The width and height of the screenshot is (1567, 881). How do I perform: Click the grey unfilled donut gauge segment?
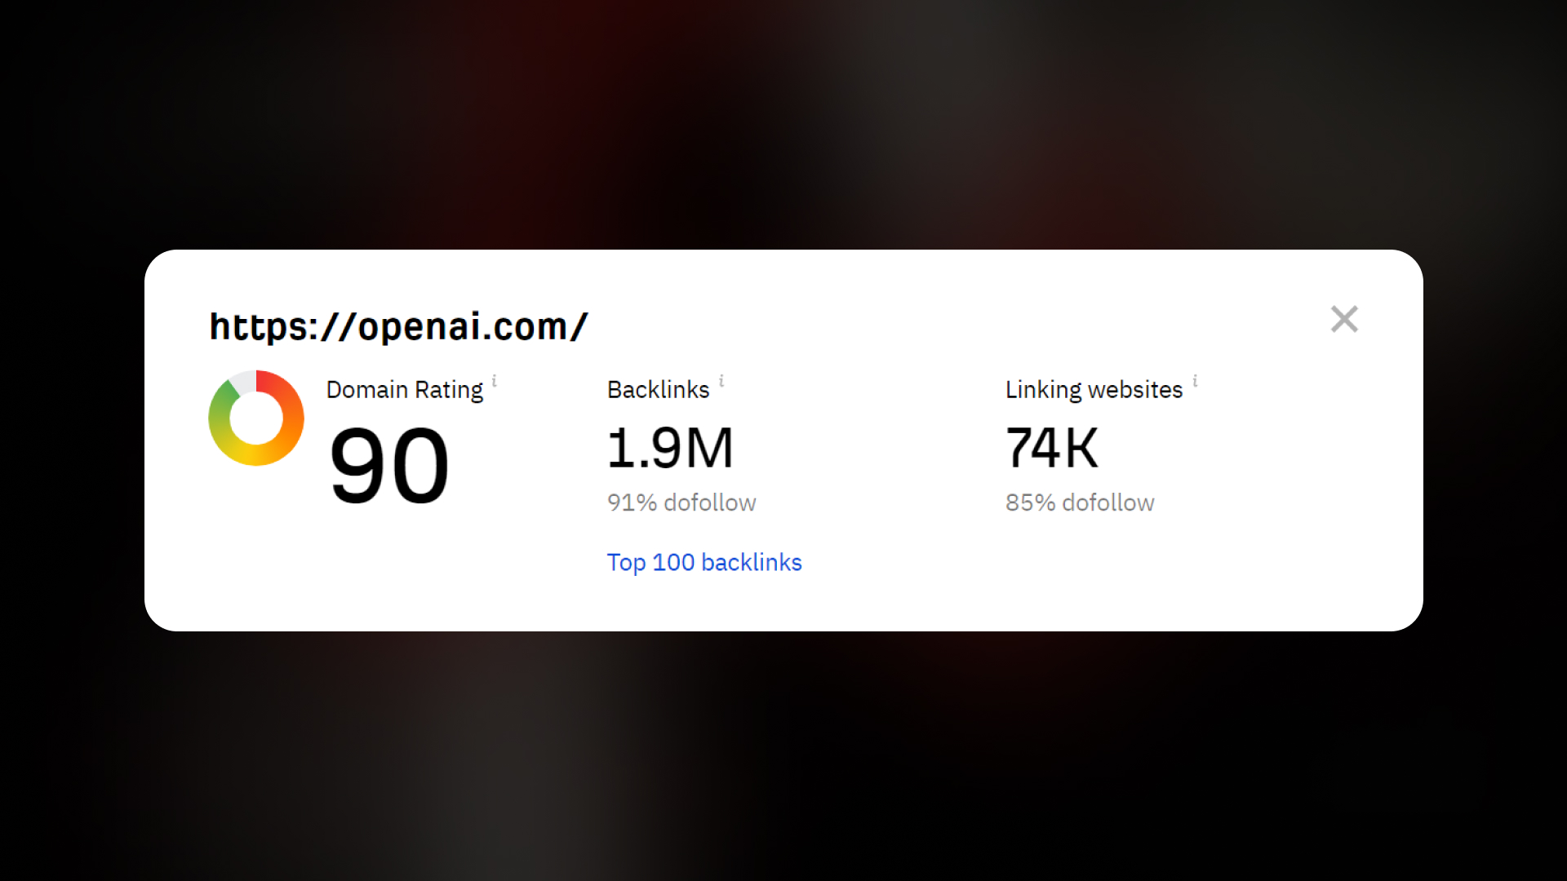coord(243,381)
